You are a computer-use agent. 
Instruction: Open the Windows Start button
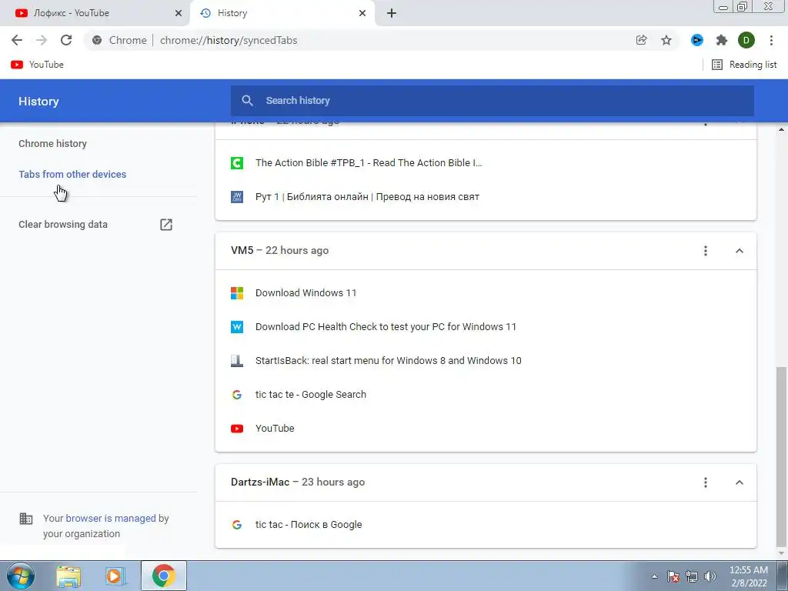pyautogui.click(x=21, y=576)
